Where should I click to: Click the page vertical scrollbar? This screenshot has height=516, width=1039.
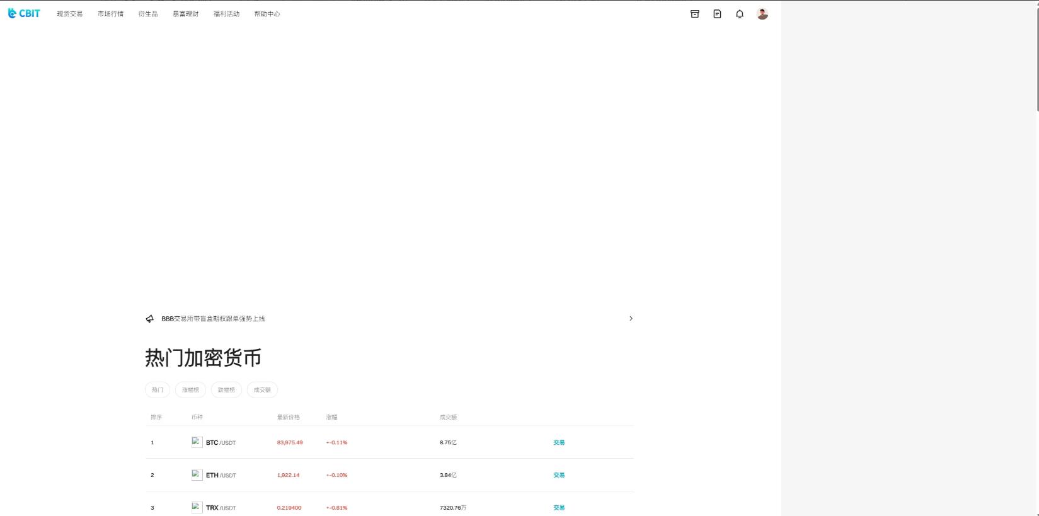click(1036, 57)
